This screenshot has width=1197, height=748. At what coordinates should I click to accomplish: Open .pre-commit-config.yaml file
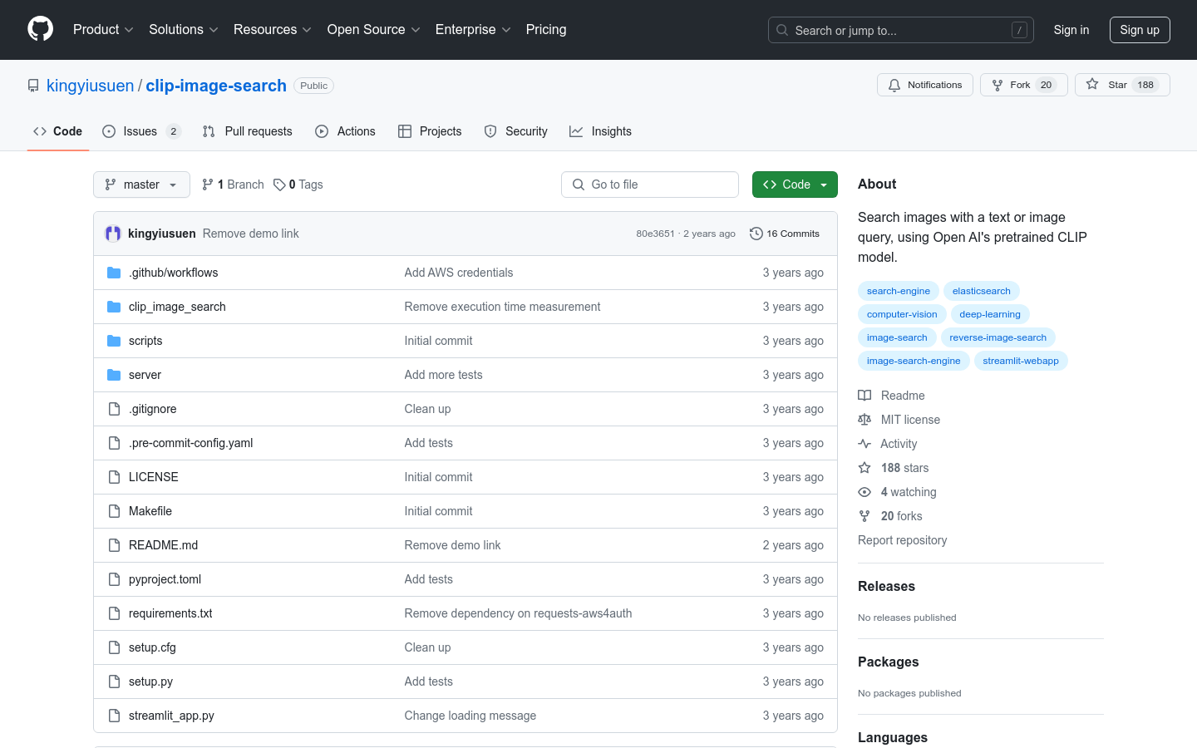pyautogui.click(x=190, y=443)
